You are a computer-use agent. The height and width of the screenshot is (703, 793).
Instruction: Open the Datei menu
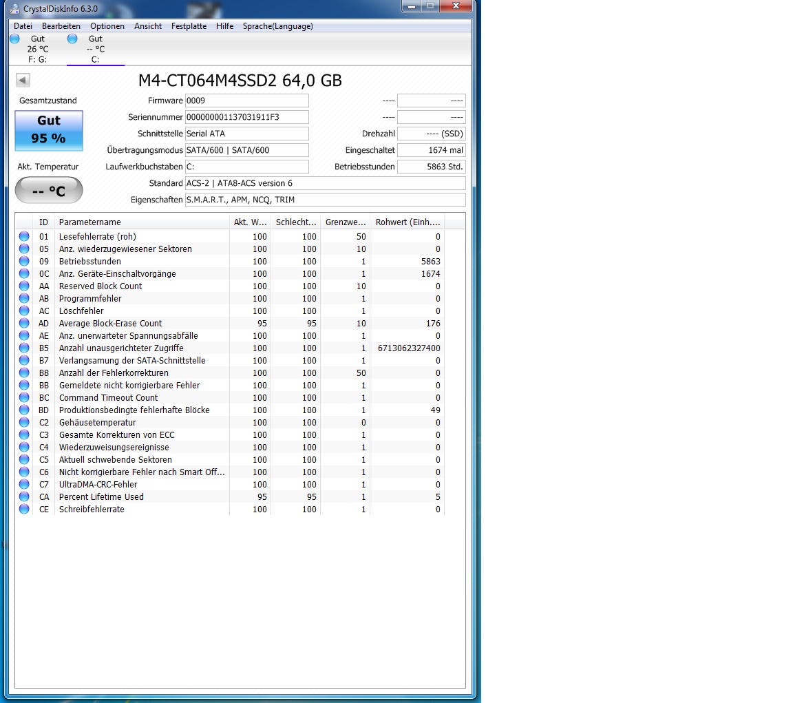point(23,25)
